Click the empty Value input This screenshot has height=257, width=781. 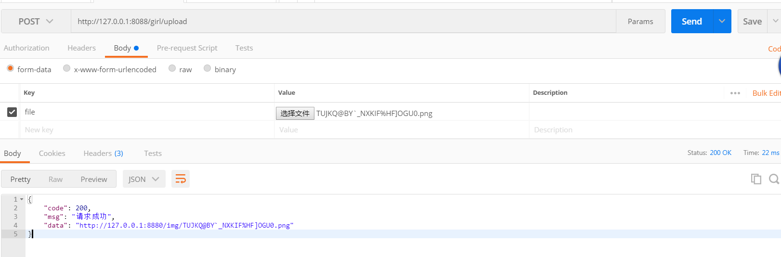(402, 130)
